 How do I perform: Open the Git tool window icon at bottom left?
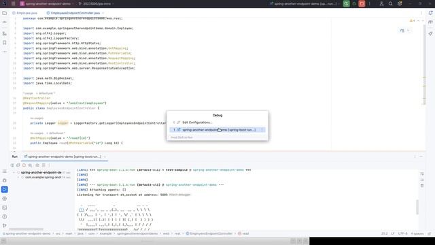[x=5, y=225]
